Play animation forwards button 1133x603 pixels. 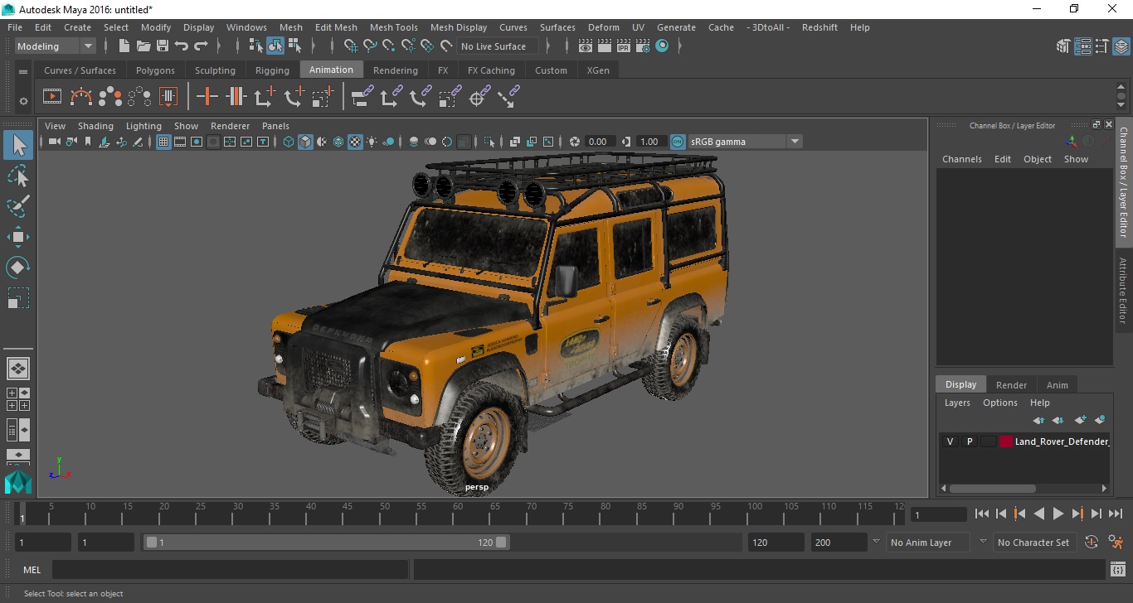[1058, 514]
